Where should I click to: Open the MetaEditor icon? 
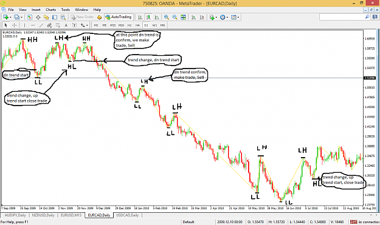tap(99, 17)
